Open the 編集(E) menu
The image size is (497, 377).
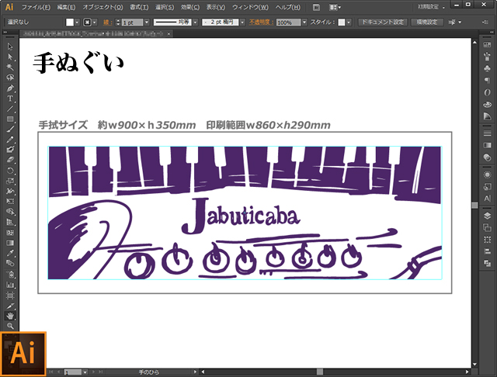(66, 7)
